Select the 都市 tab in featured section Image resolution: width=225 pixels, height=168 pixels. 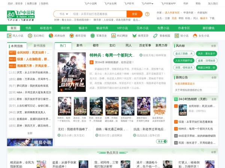coord(96,46)
